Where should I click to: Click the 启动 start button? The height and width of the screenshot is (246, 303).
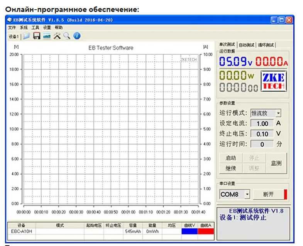click(231, 158)
